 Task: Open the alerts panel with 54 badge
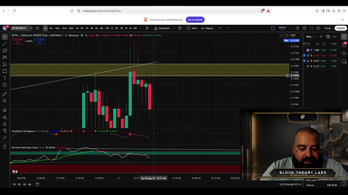click(x=344, y=45)
